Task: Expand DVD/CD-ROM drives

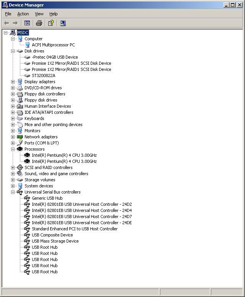Action: pyautogui.click(x=13, y=88)
